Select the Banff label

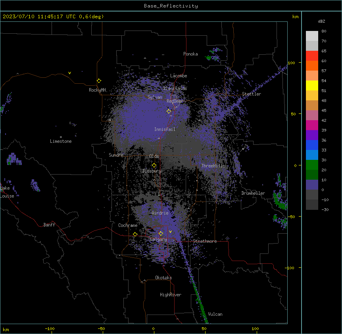click(x=49, y=225)
